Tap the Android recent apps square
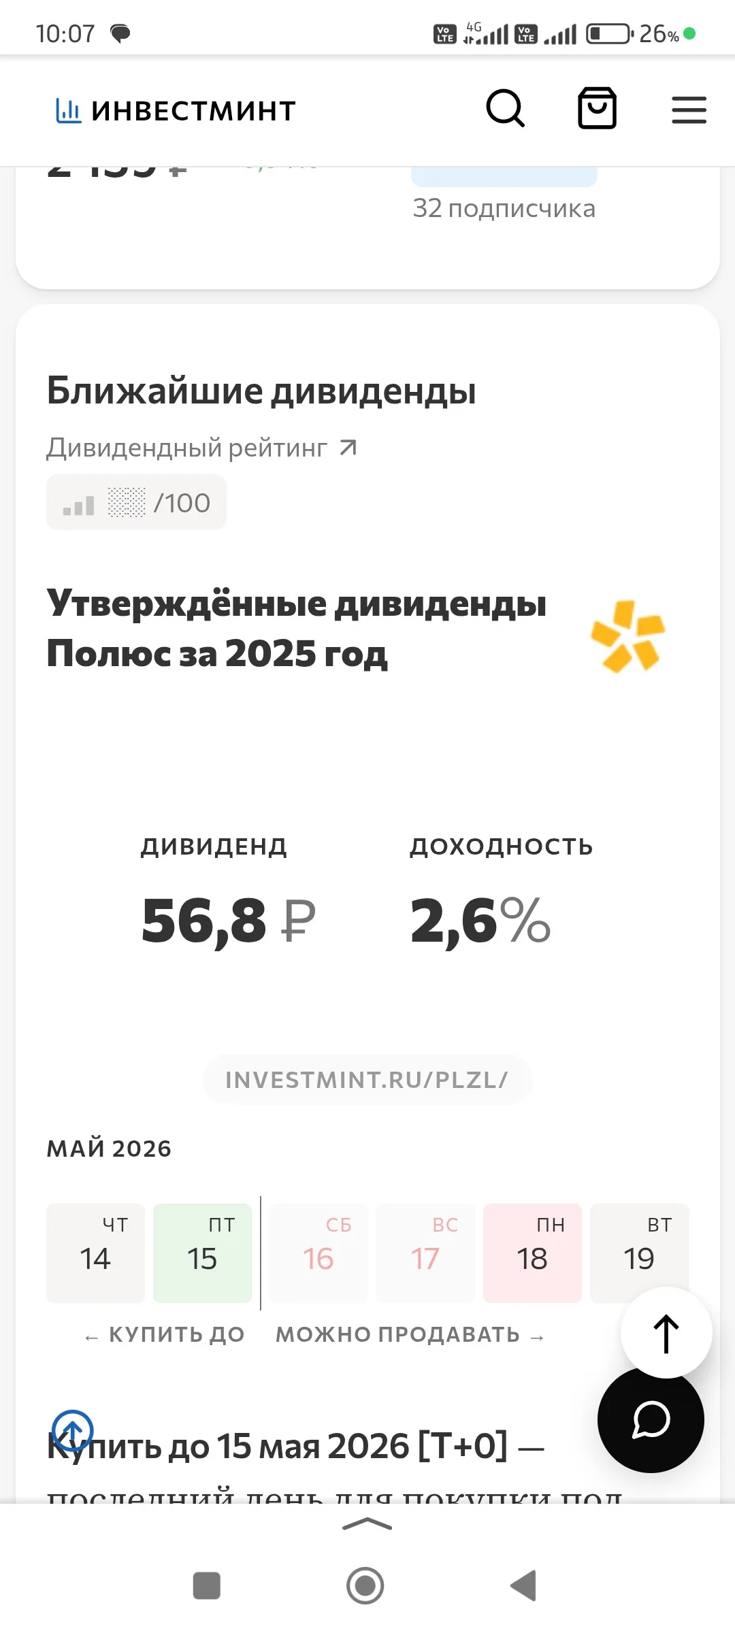735x1633 pixels. 207,1585
